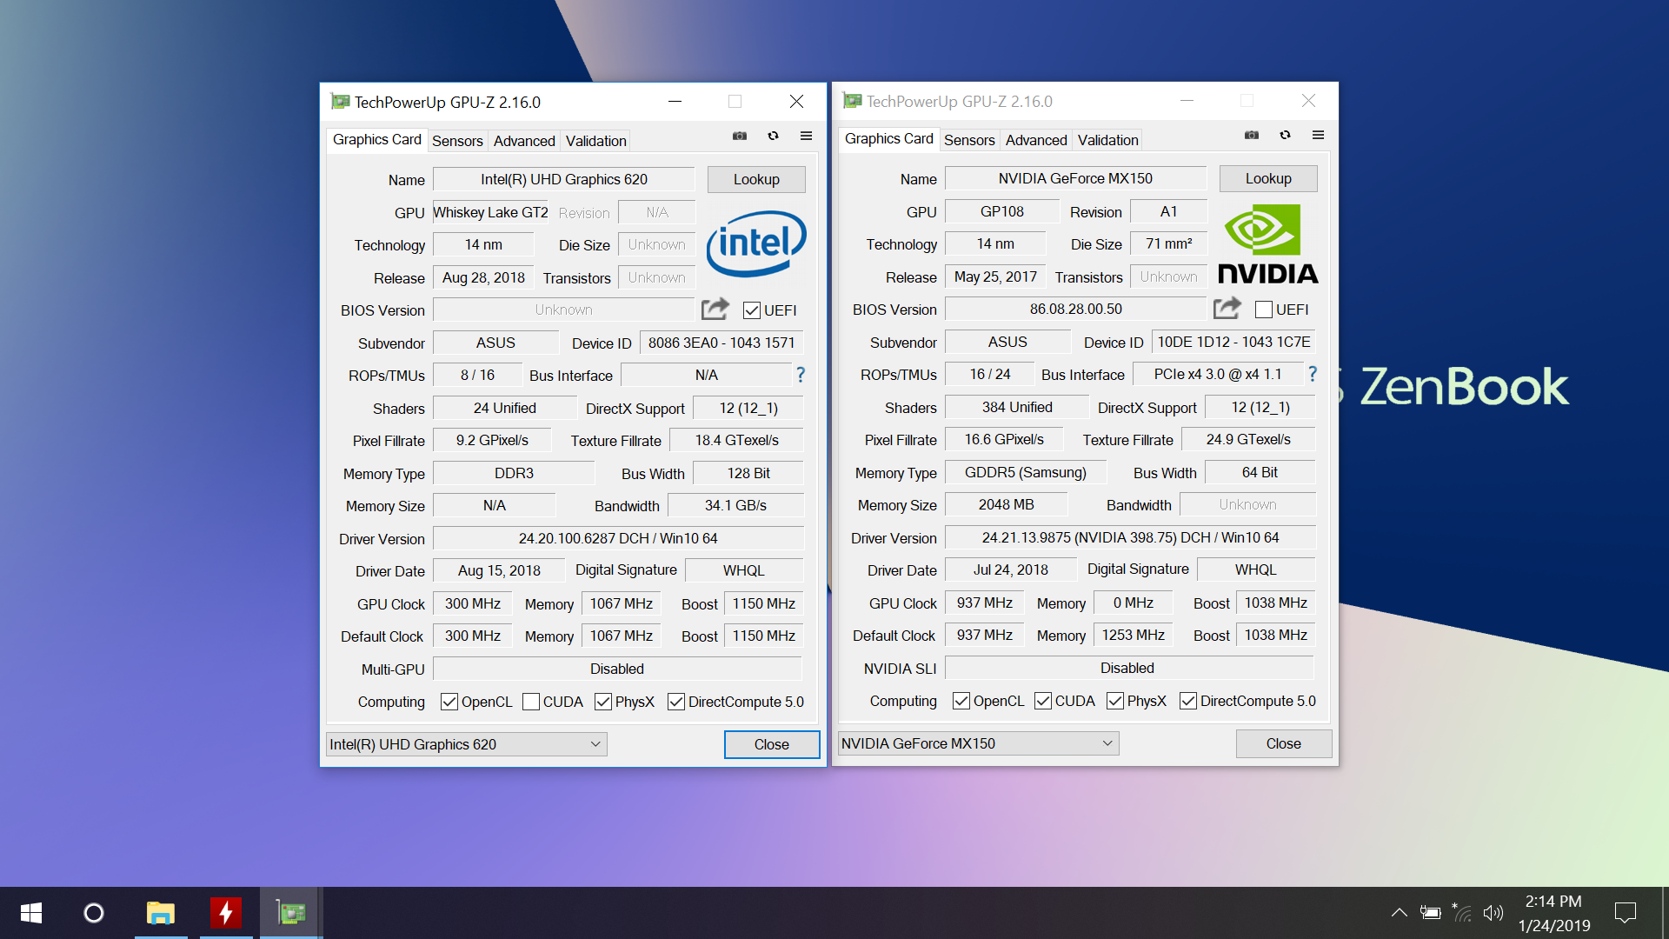The height and width of the screenshot is (939, 1669).
Task: Click the volume speaker icon in tray
Action: pyautogui.click(x=1493, y=913)
